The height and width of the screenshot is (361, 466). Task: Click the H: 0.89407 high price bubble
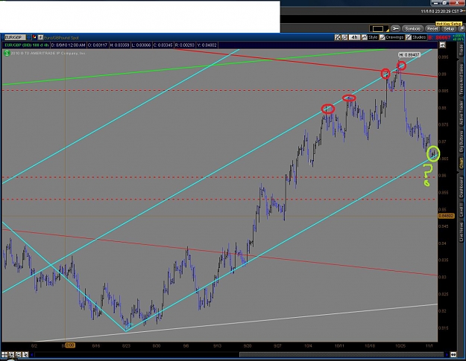click(x=409, y=55)
